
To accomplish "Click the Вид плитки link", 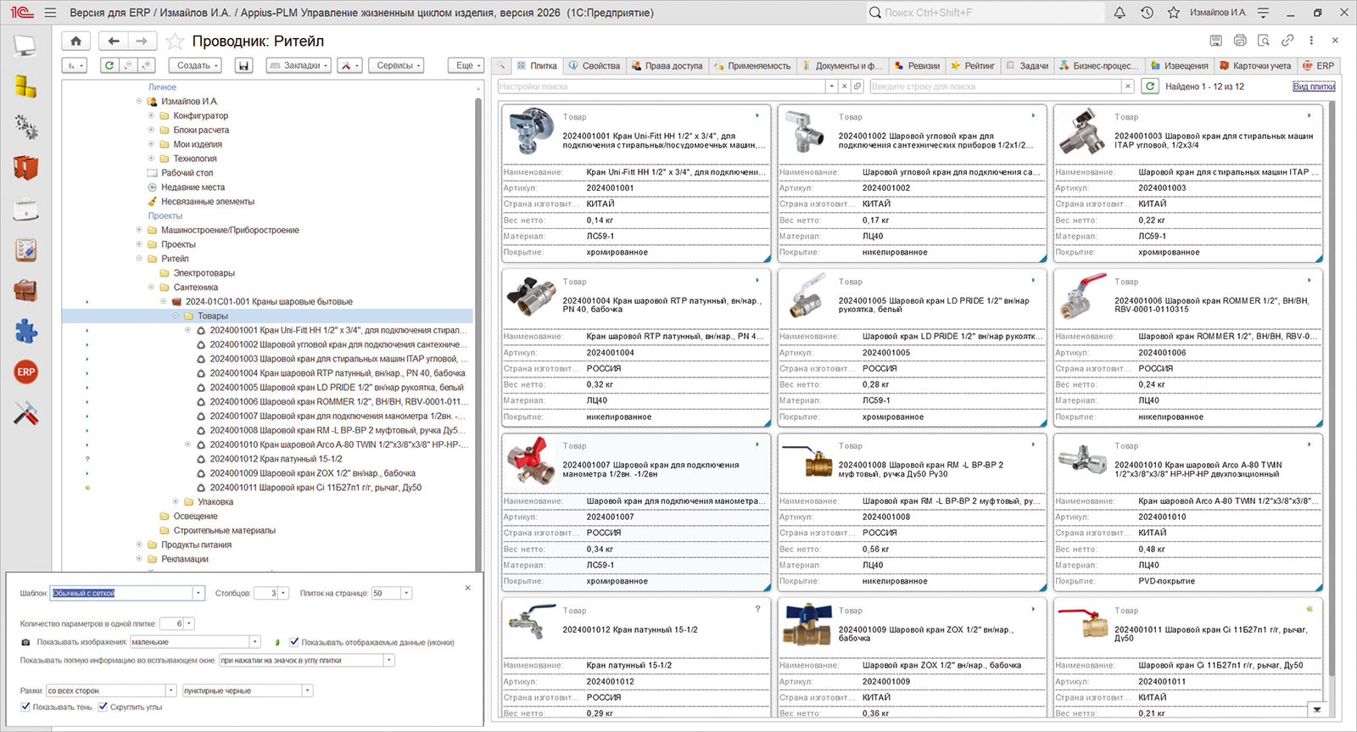I will click(x=1314, y=87).
